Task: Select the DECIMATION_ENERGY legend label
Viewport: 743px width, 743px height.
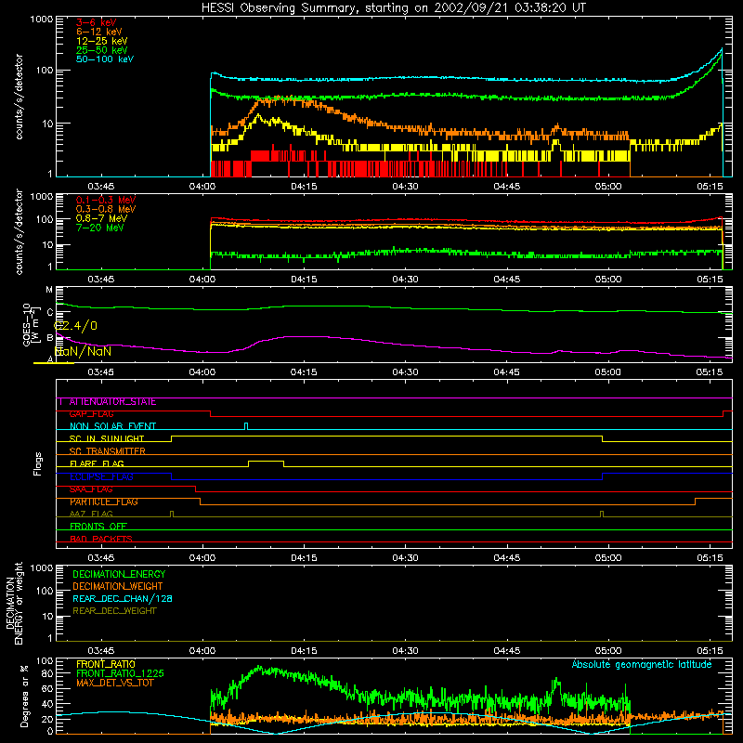Action: [119, 574]
